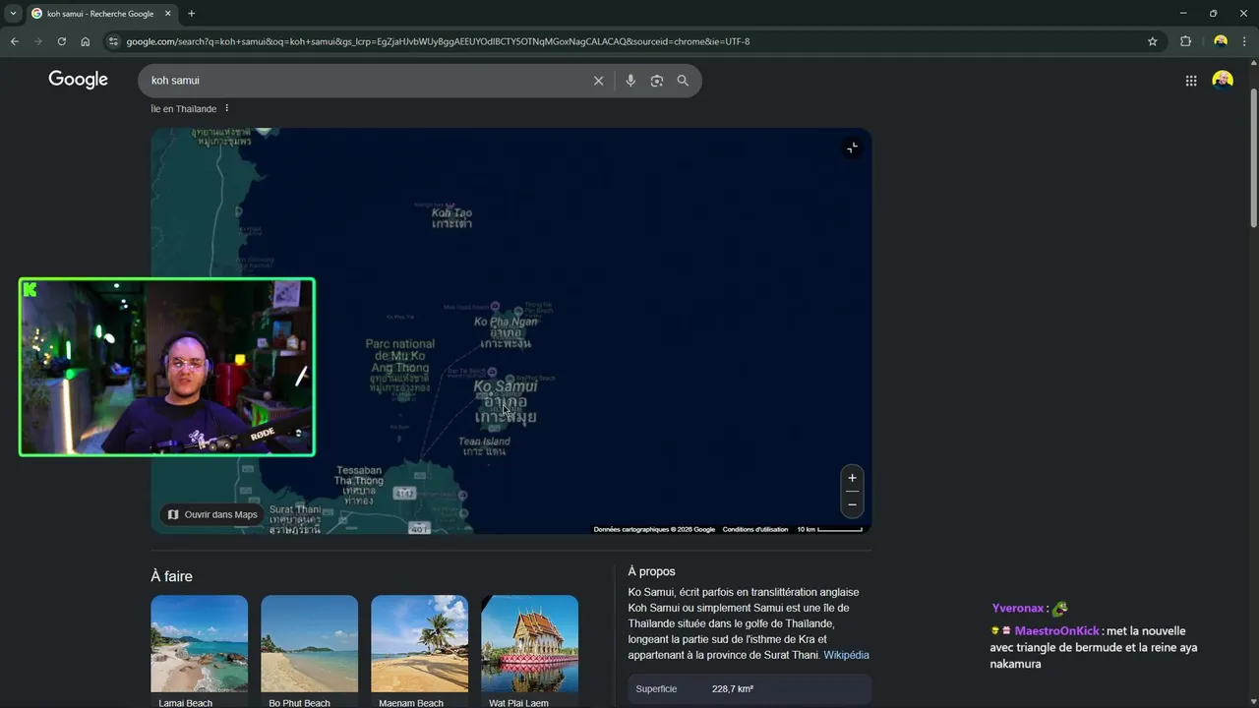This screenshot has width=1259, height=708.
Task: Click the browser forward arrow
Action: click(37, 41)
